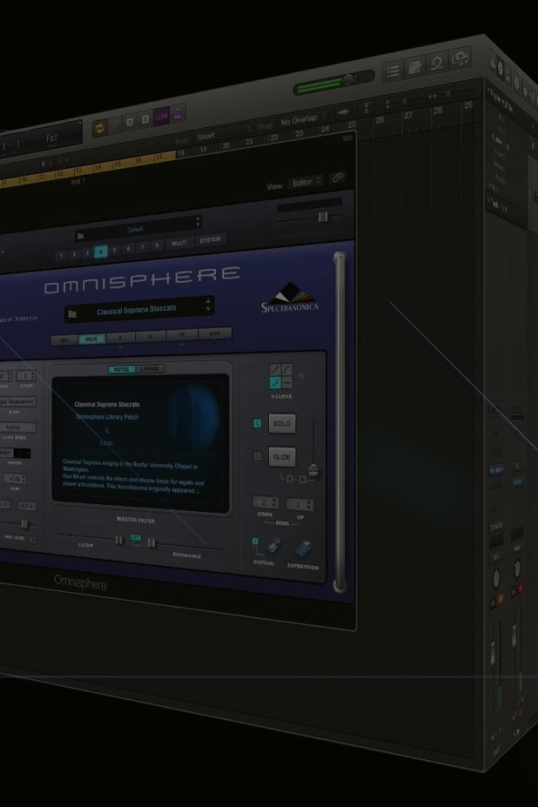Click the glide time vertical slider handle

pos(313,471)
